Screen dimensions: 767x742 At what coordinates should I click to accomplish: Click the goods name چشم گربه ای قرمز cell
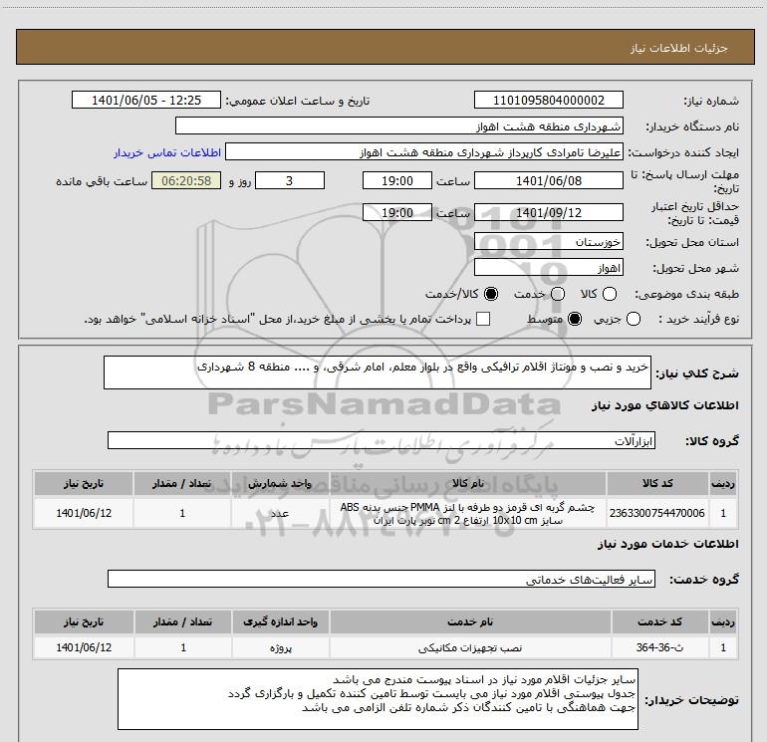[x=467, y=513]
